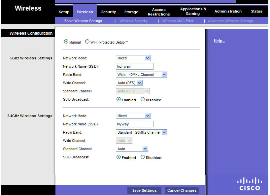270x195 pixels.
Task: Select the Wi-Fi Protected Setup radio option
Action: point(87,42)
